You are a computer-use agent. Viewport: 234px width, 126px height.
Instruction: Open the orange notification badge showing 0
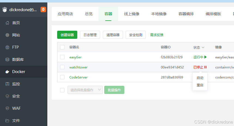point(43,10)
